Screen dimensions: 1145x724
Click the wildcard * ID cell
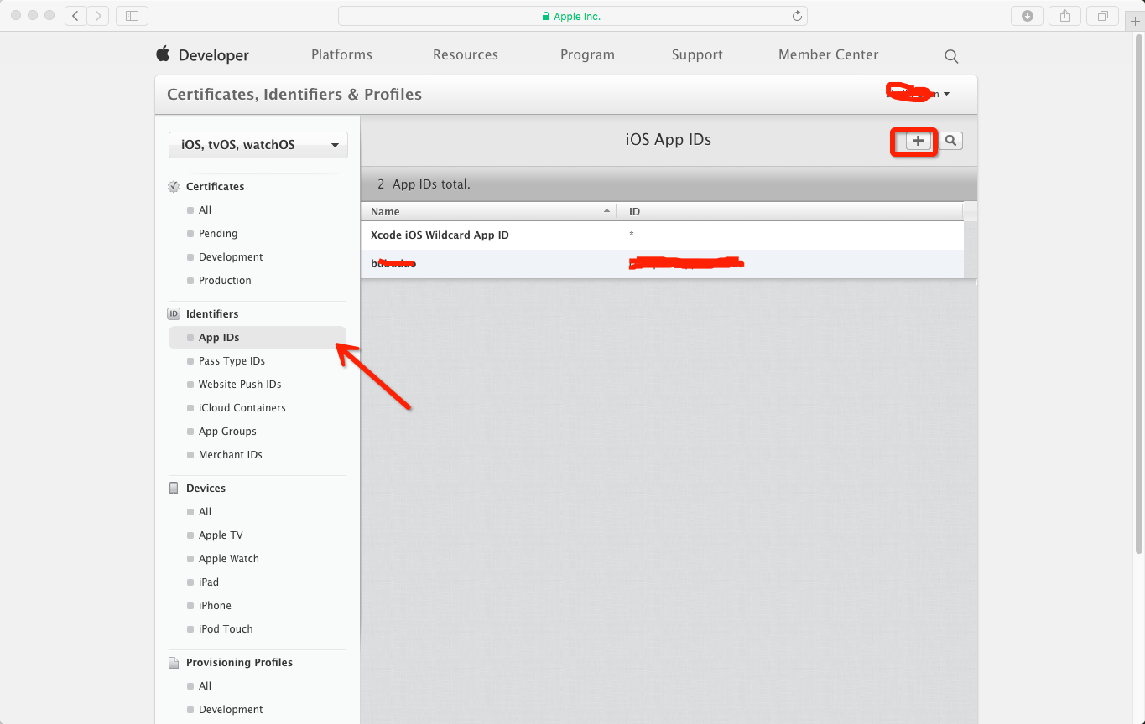pos(632,235)
